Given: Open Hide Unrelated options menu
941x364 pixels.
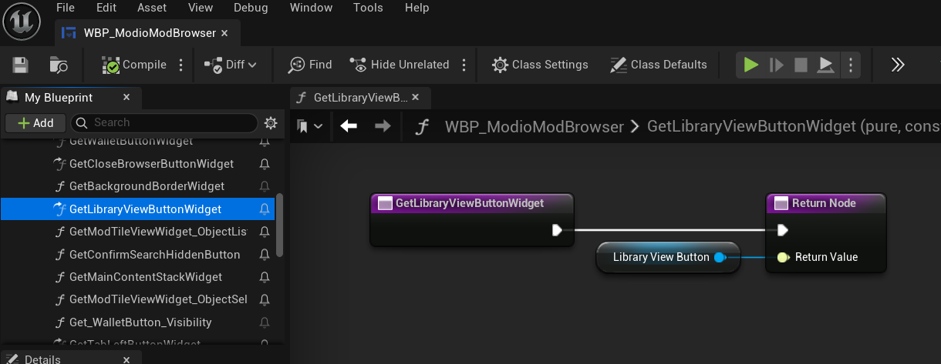Looking at the screenshot, I should [x=464, y=65].
